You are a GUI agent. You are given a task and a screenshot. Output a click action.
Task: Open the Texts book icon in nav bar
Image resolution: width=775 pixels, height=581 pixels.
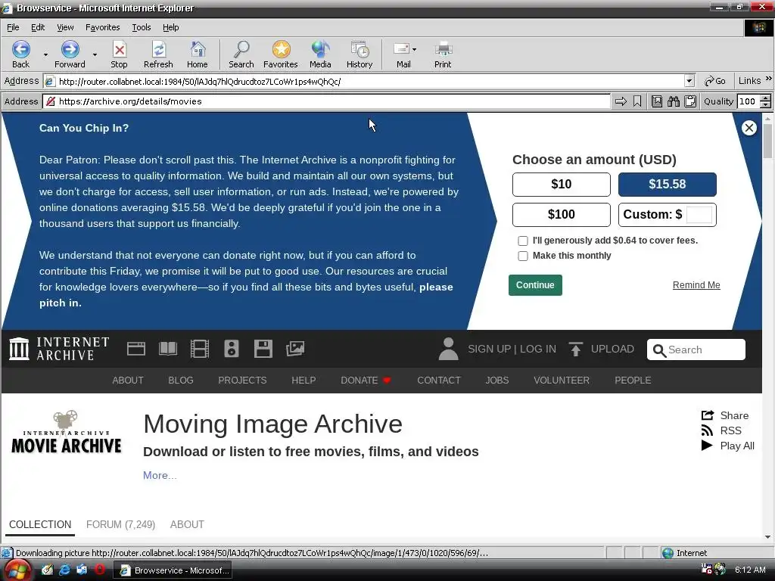(168, 349)
